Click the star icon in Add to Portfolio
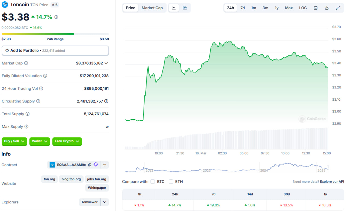346x211 pixels. coord(7,51)
